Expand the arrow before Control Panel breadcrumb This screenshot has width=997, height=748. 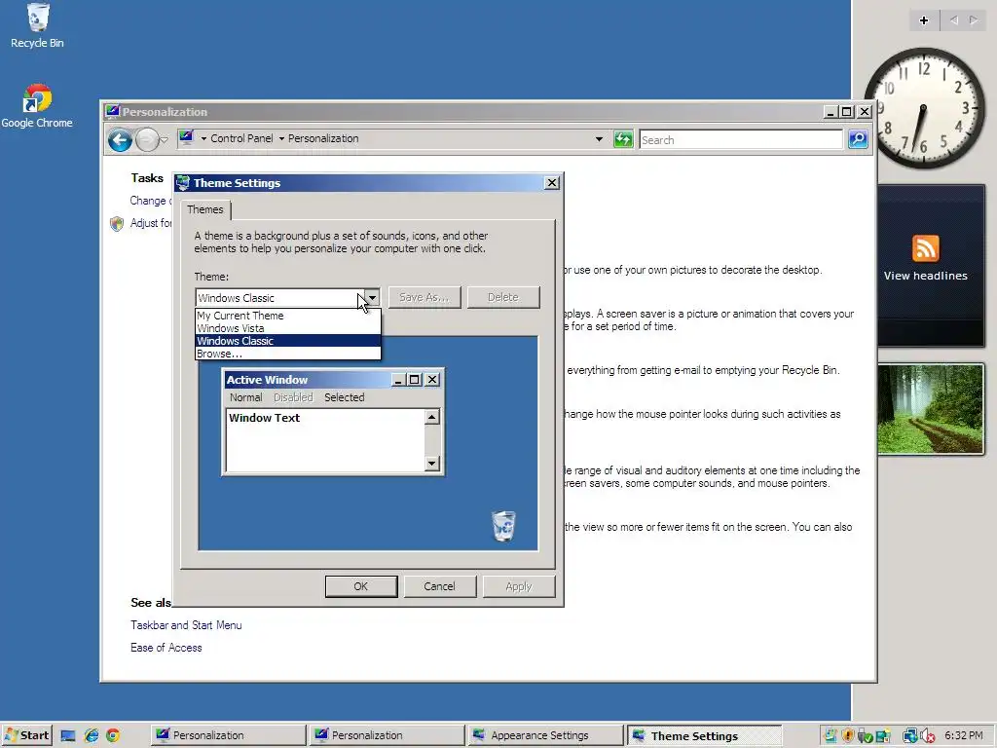(x=204, y=138)
